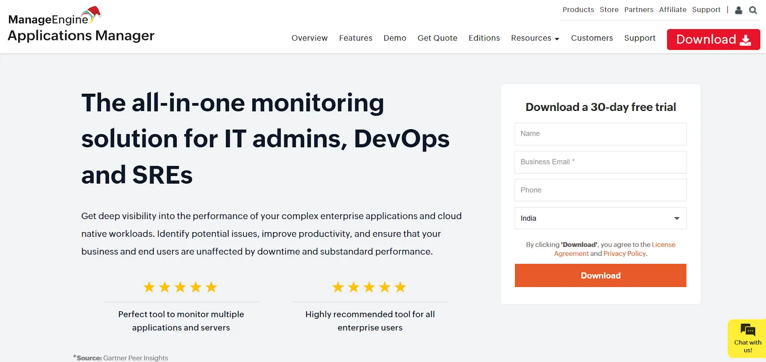Open the India country dropdown
The height and width of the screenshot is (362, 766).
coord(600,218)
